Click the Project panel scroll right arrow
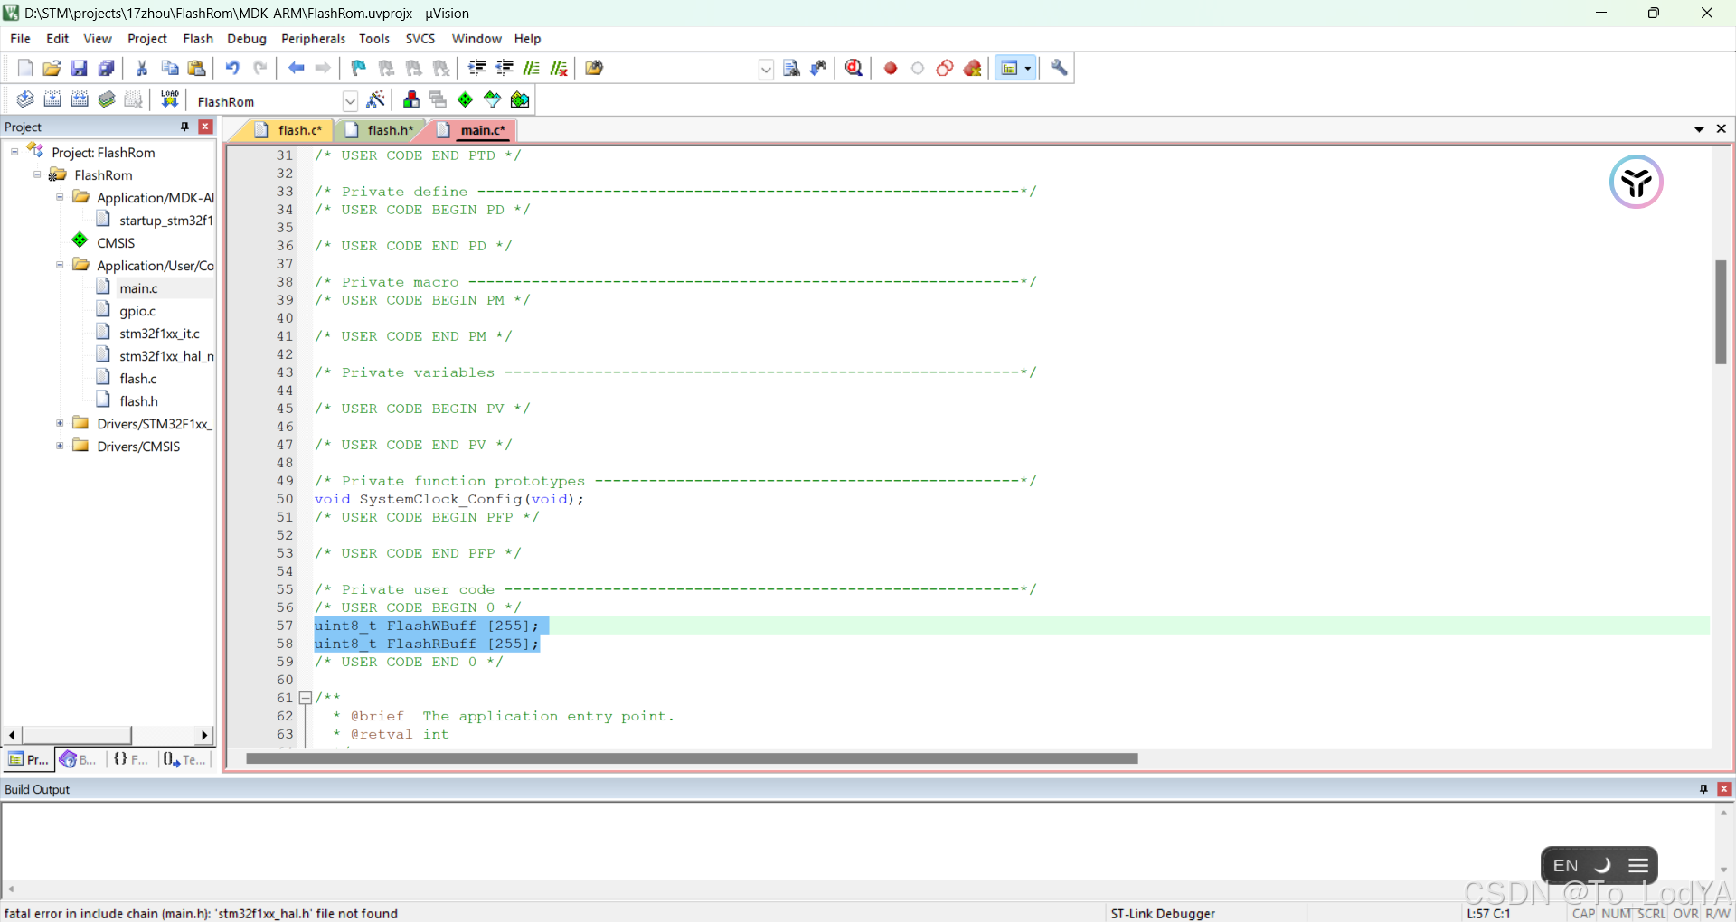Screen dimensions: 1736x922 pyautogui.click(x=204, y=735)
